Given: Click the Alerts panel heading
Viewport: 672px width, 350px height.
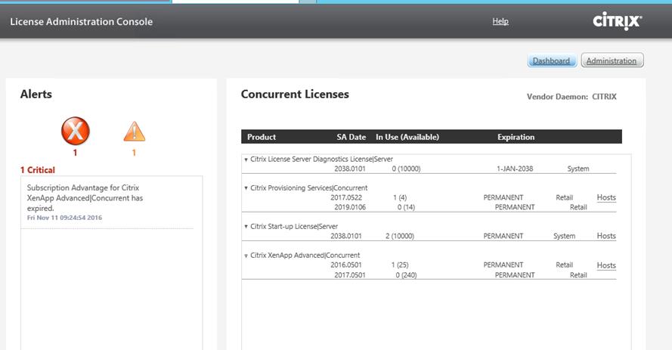Looking at the screenshot, I should coord(36,94).
